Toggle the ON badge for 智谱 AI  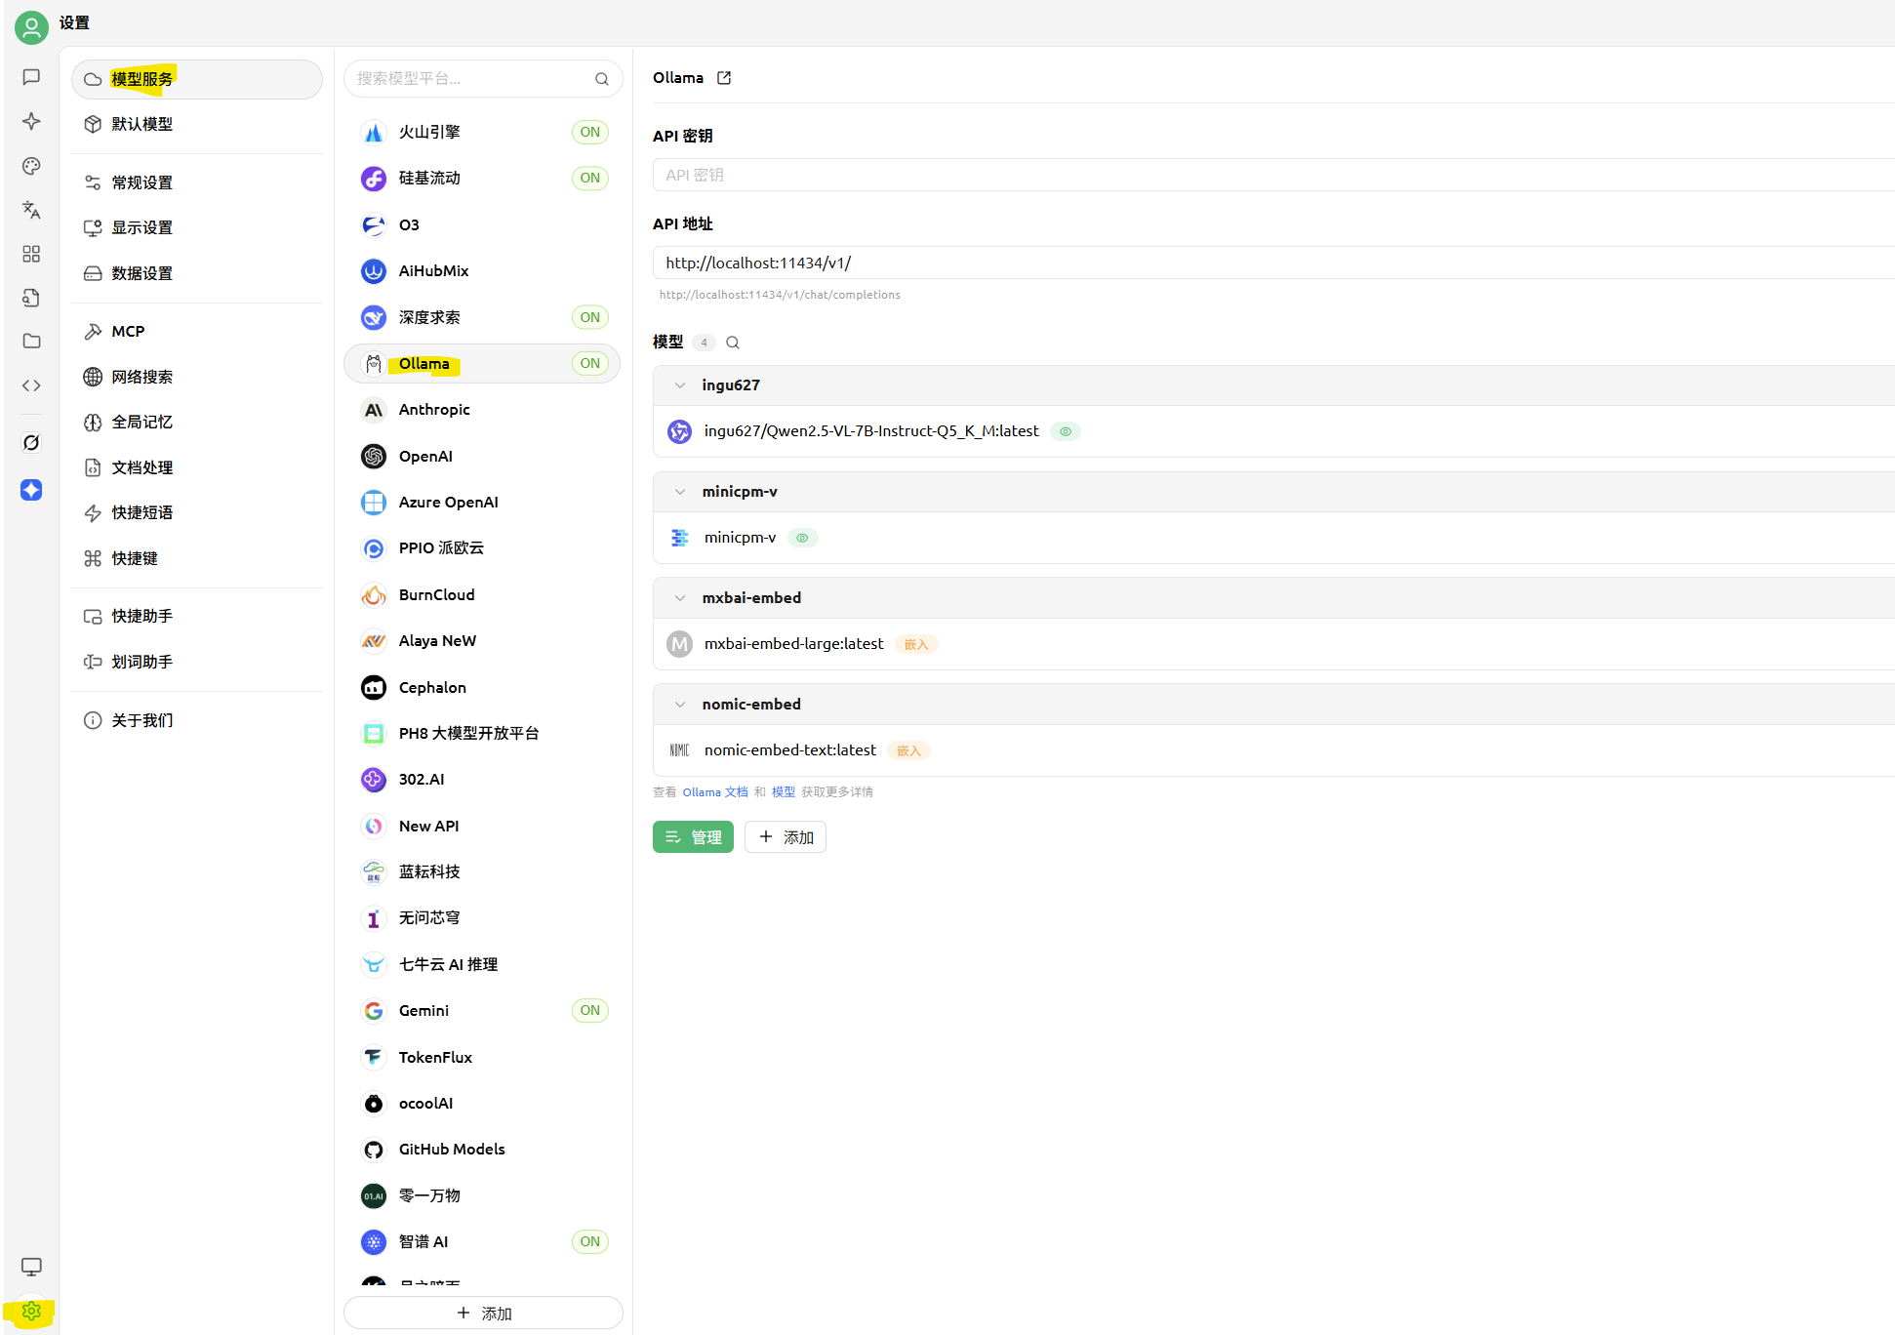590,1241
